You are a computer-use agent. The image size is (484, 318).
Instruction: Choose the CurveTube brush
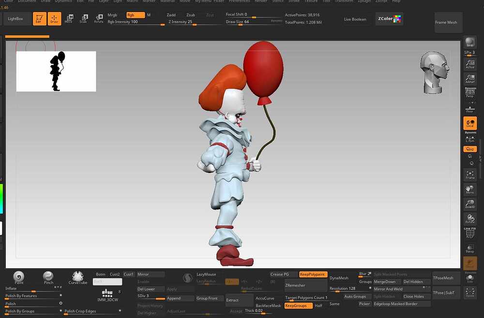click(77, 277)
